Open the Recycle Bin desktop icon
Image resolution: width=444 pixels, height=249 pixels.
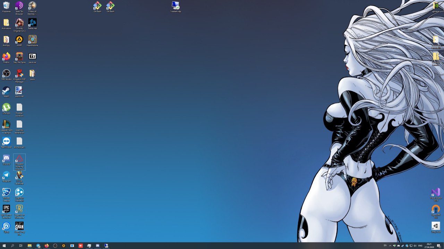click(6, 7)
